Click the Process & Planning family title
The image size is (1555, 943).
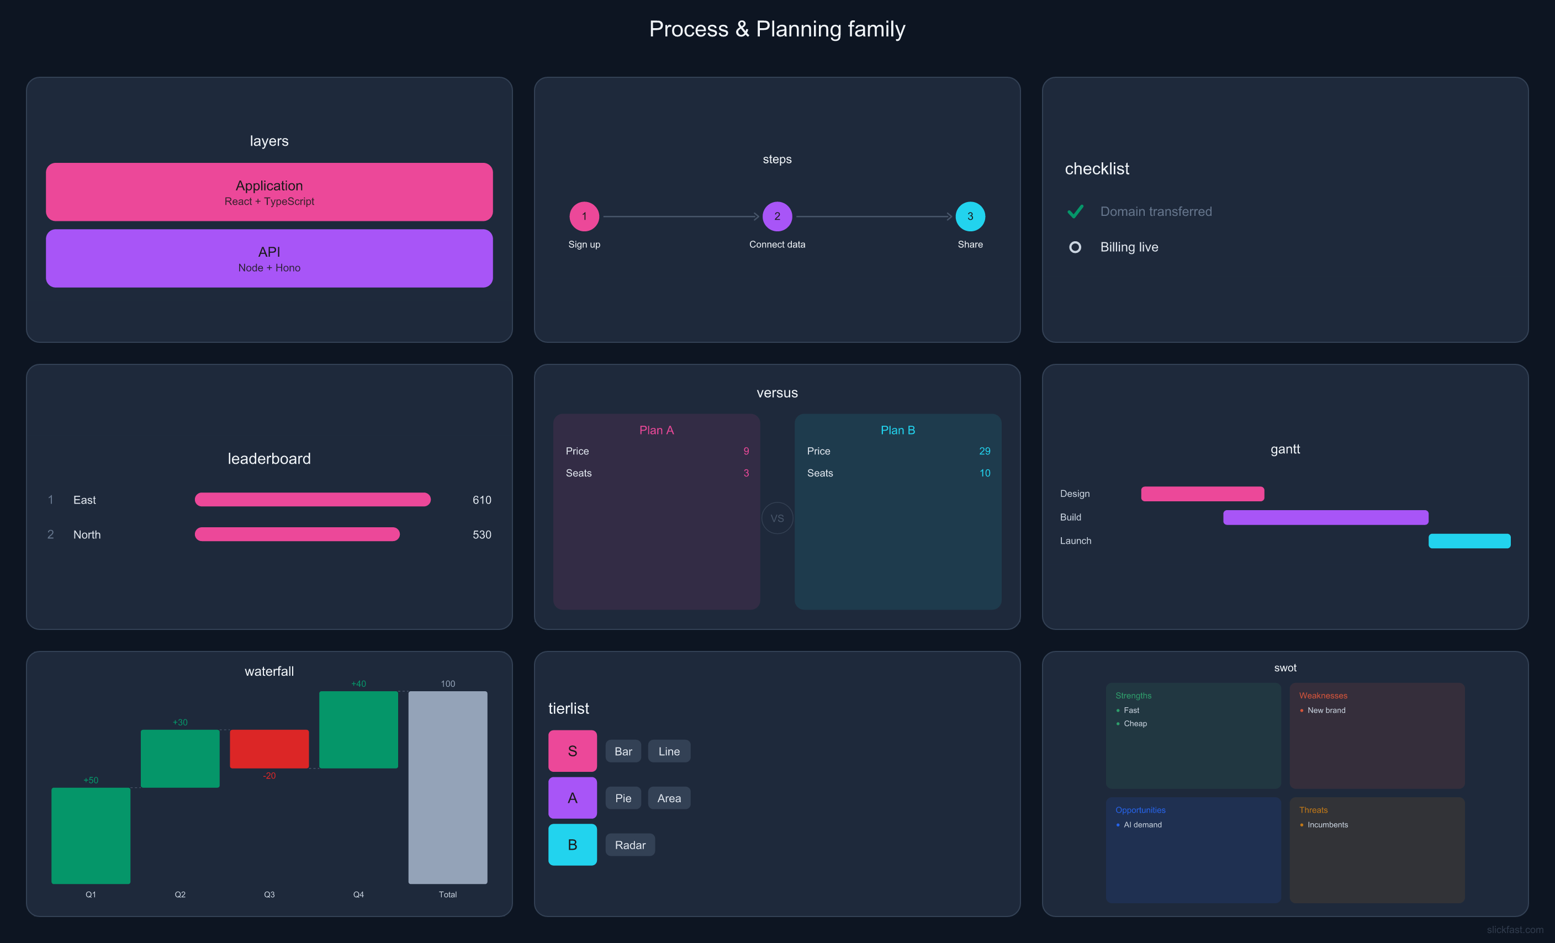tap(777, 29)
